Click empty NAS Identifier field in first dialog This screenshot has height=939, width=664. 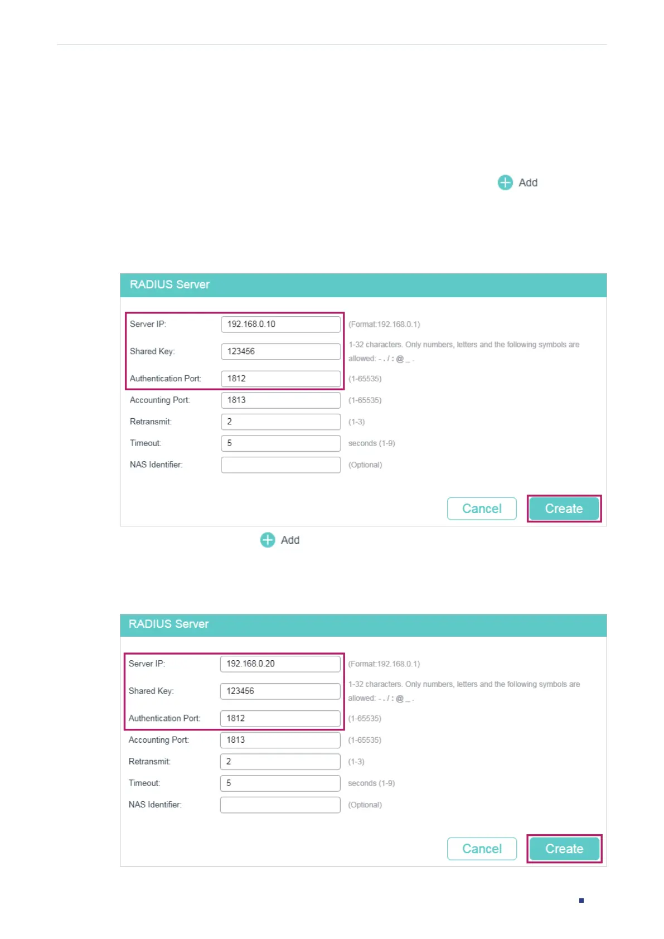pyautogui.click(x=280, y=465)
